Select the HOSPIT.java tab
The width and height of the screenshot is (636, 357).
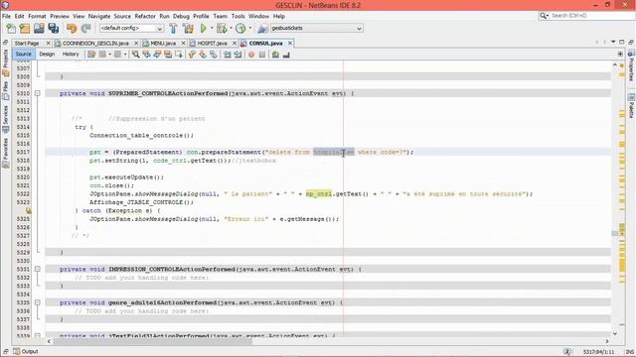(x=212, y=43)
